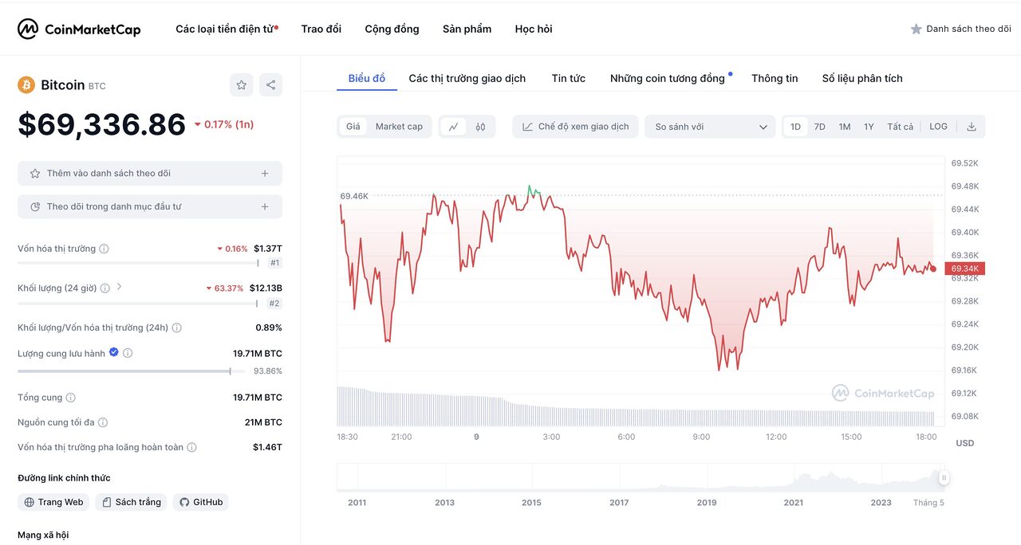Viewport: 1021px width, 545px height.
Task: Show info for Tổng cung
Action: click(x=70, y=398)
